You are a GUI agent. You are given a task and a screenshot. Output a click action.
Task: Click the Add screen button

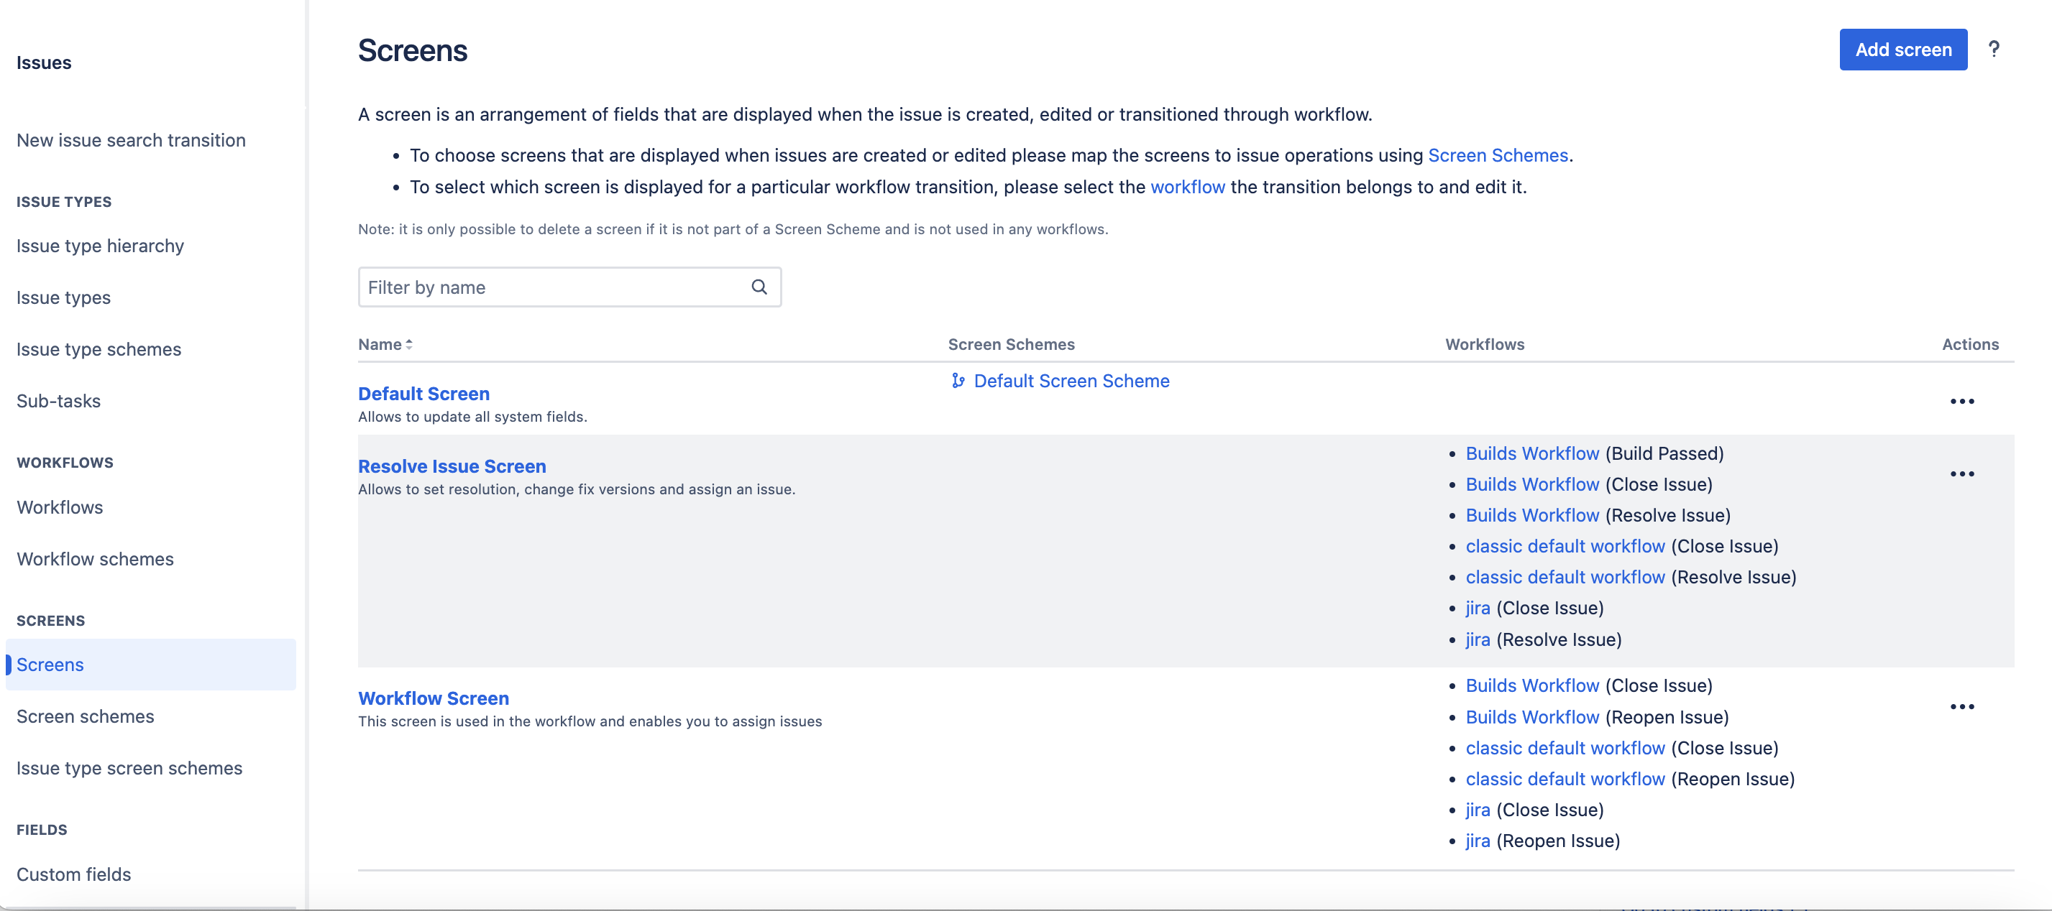tap(1903, 50)
